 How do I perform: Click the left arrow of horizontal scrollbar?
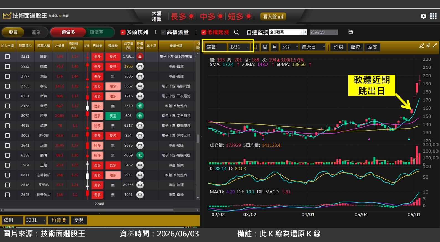click(2, 210)
